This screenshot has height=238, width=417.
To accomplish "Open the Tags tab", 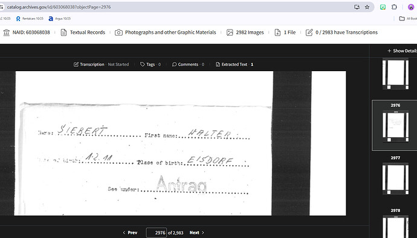I will pos(150,64).
